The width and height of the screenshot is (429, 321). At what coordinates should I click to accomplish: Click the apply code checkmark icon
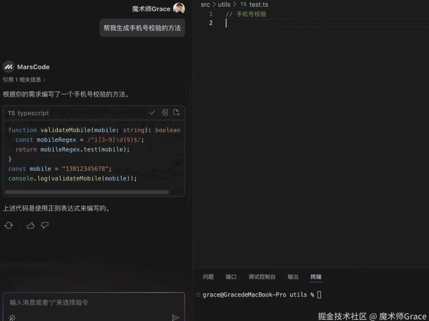tap(153, 112)
